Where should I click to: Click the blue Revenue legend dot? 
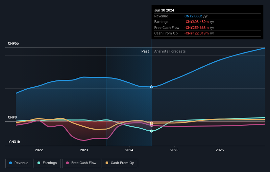(11, 163)
